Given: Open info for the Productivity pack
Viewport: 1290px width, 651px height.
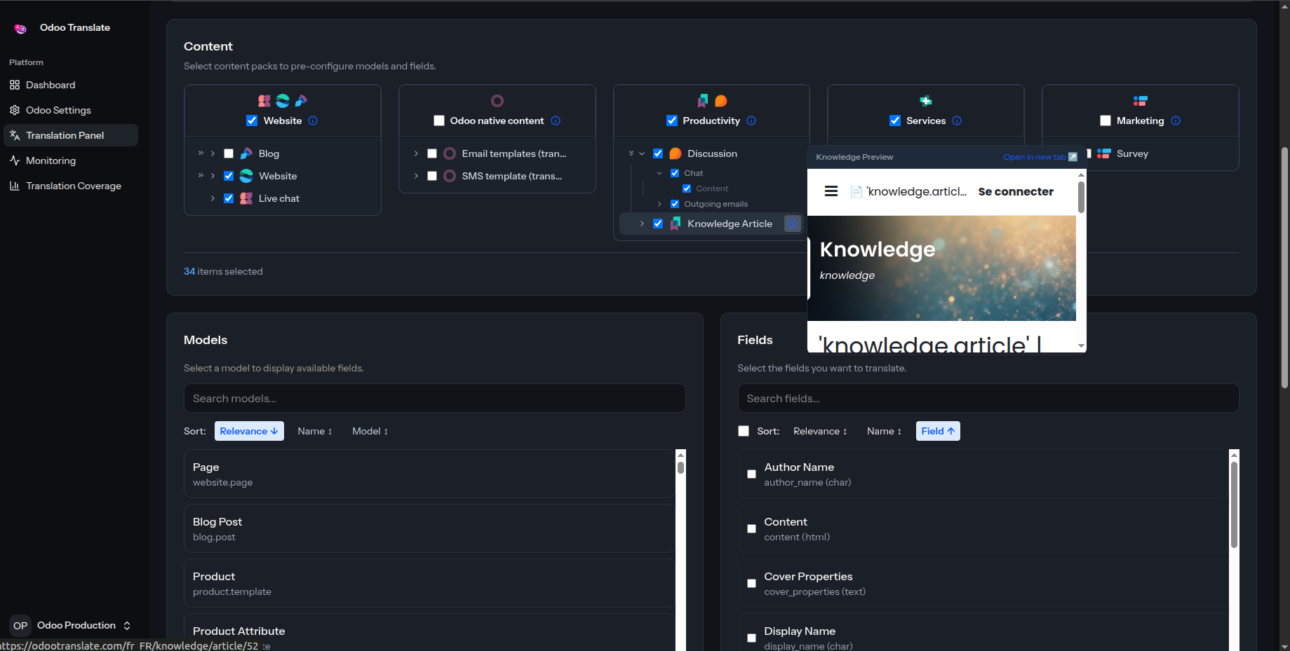Looking at the screenshot, I should pyautogui.click(x=751, y=121).
